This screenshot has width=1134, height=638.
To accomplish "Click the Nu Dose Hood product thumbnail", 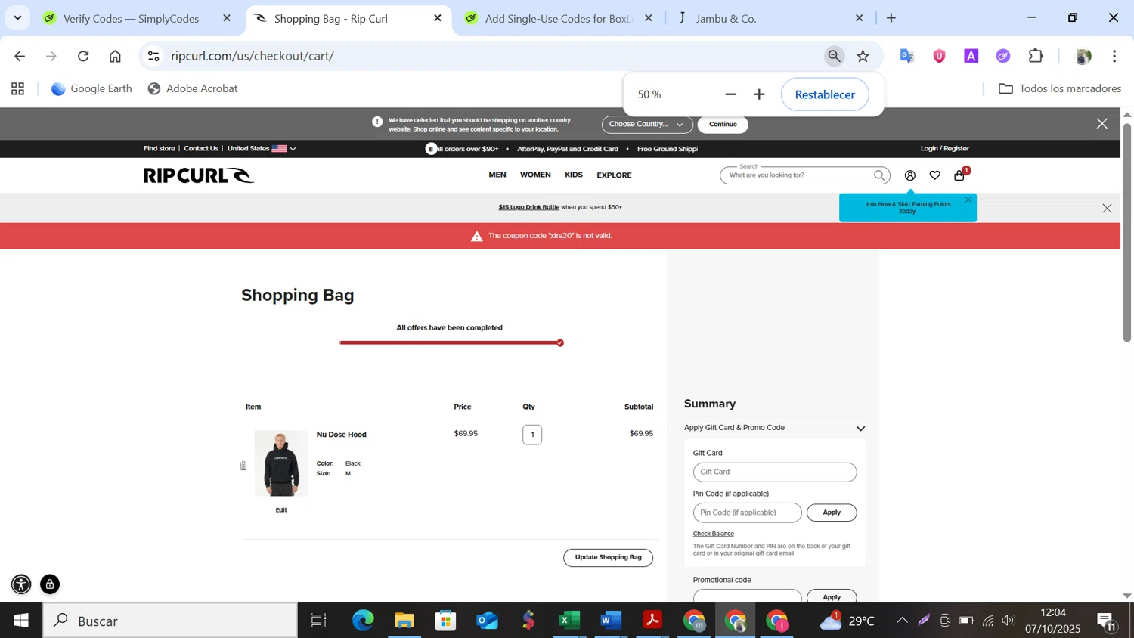I will pyautogui.click(x=281, y=463).
